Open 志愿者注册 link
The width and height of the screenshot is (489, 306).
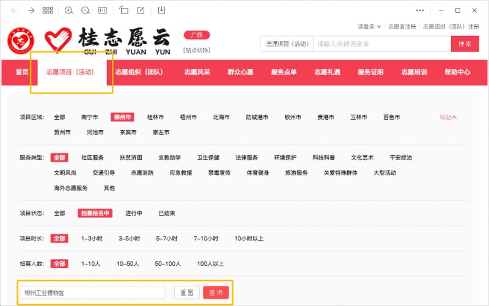[x=402, y=27]
